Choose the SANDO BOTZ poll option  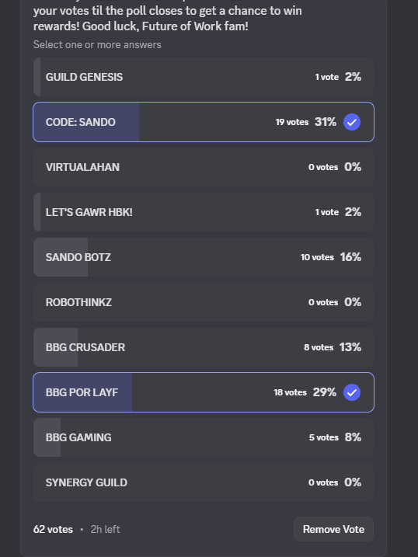[x=204, y=257]
